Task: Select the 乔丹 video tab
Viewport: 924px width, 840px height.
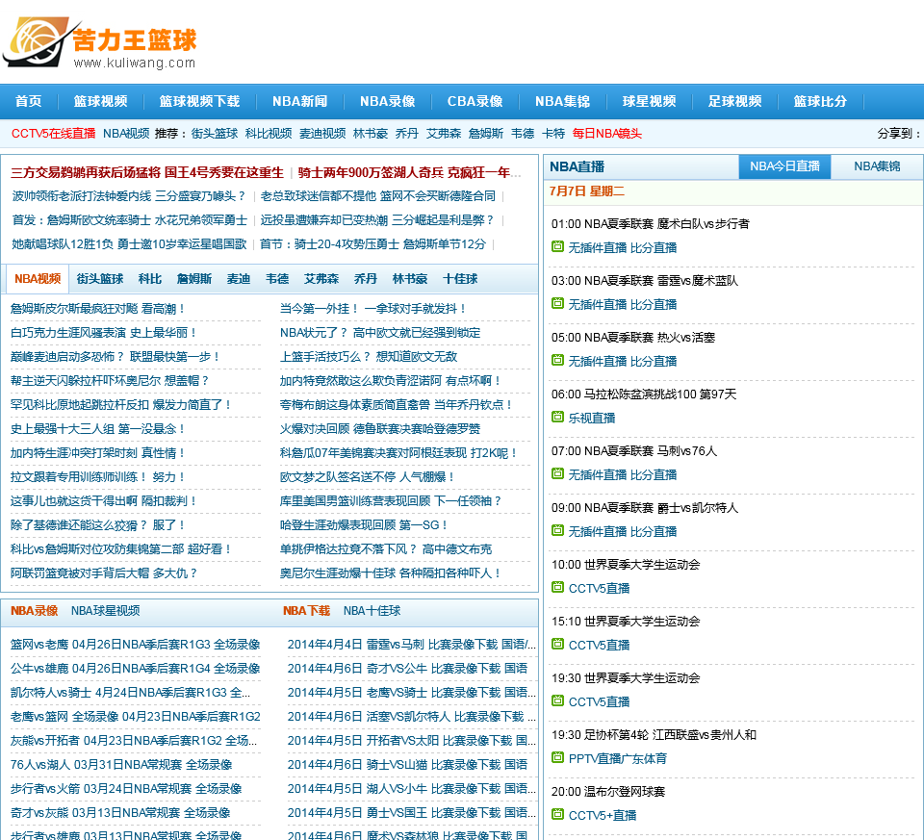Action: pos(366,279)
